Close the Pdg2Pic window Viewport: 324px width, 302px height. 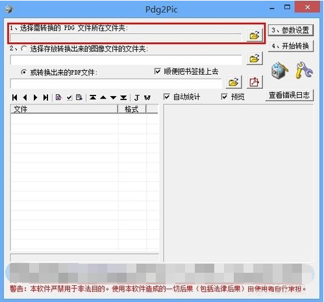(x=307, y=7)
